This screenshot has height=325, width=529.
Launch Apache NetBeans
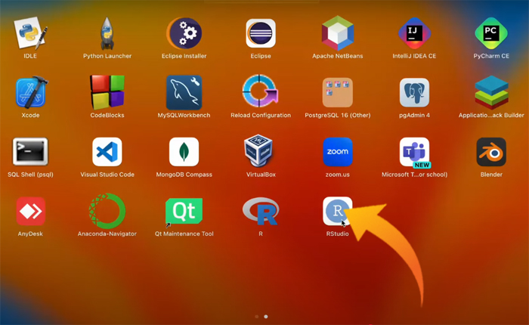pyautogui.click(x=337, y=33)
